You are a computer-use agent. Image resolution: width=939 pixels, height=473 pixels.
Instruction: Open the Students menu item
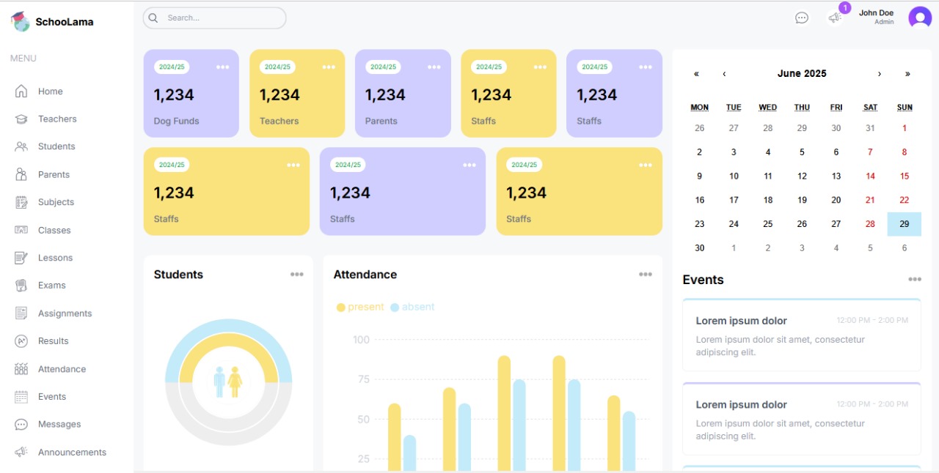(56, 146)
